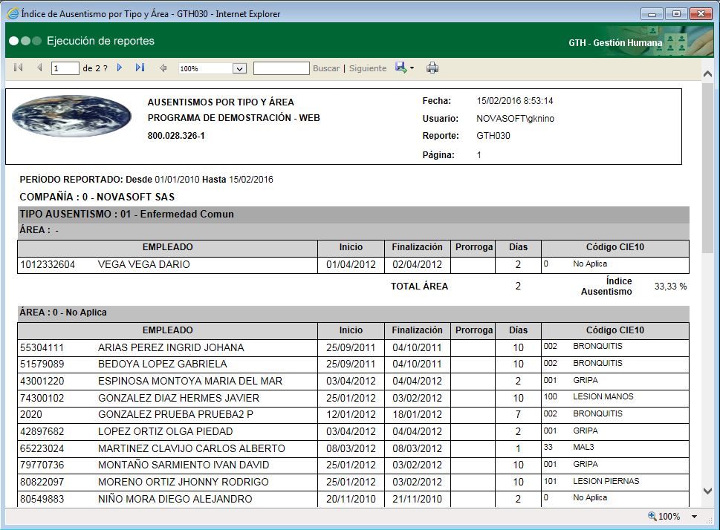Click employee ID 1012332604

point(48,264)
